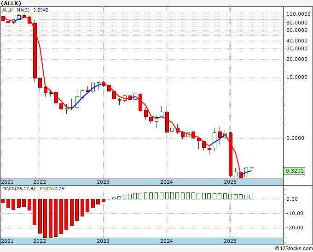313x252 pixels.
Task: Click the 0.2942 moving average value
Action: (x=41, y=10)
